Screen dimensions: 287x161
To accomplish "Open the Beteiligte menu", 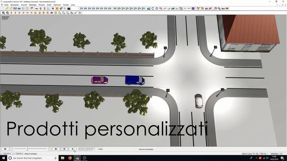I will click(33, 5).
